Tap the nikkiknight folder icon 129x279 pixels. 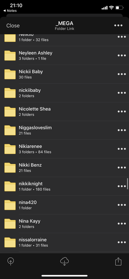coord(10,186)
